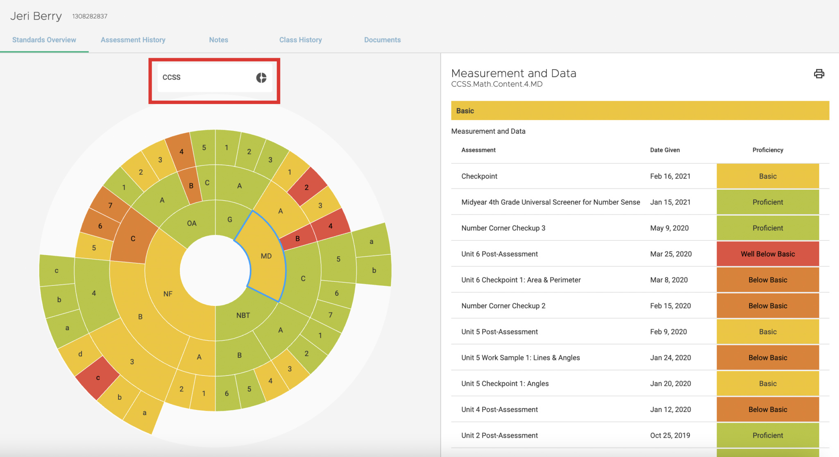The image size is (839, 457).
Task: Click Basic proficiency cell for Checkpoint
Action: point(768,176)
